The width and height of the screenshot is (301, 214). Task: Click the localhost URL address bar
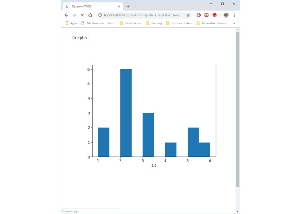click(143, 15)
